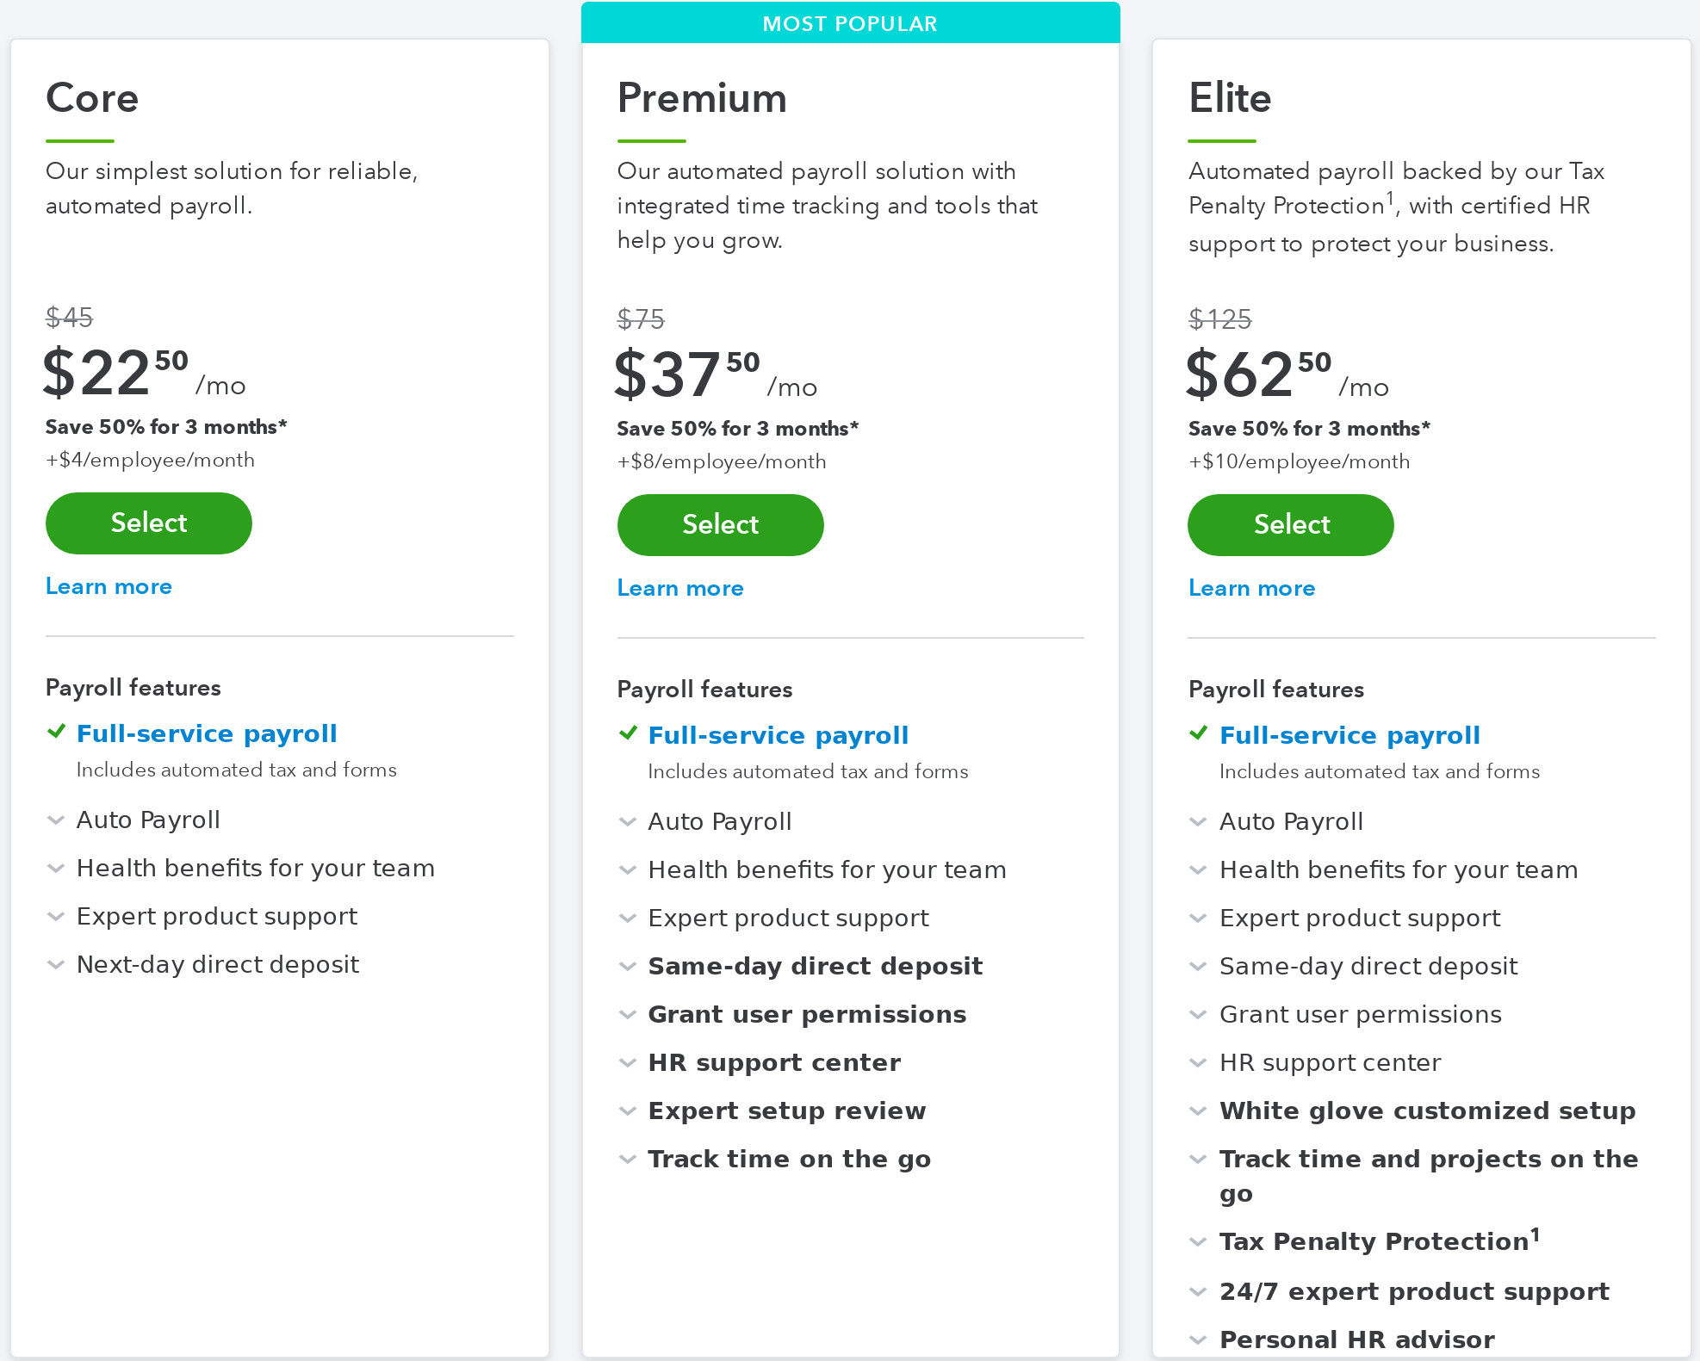This screenshot has width=1700, height=1361.
Task: Click Learn more under Premium plan
Action: click(680, 586)
